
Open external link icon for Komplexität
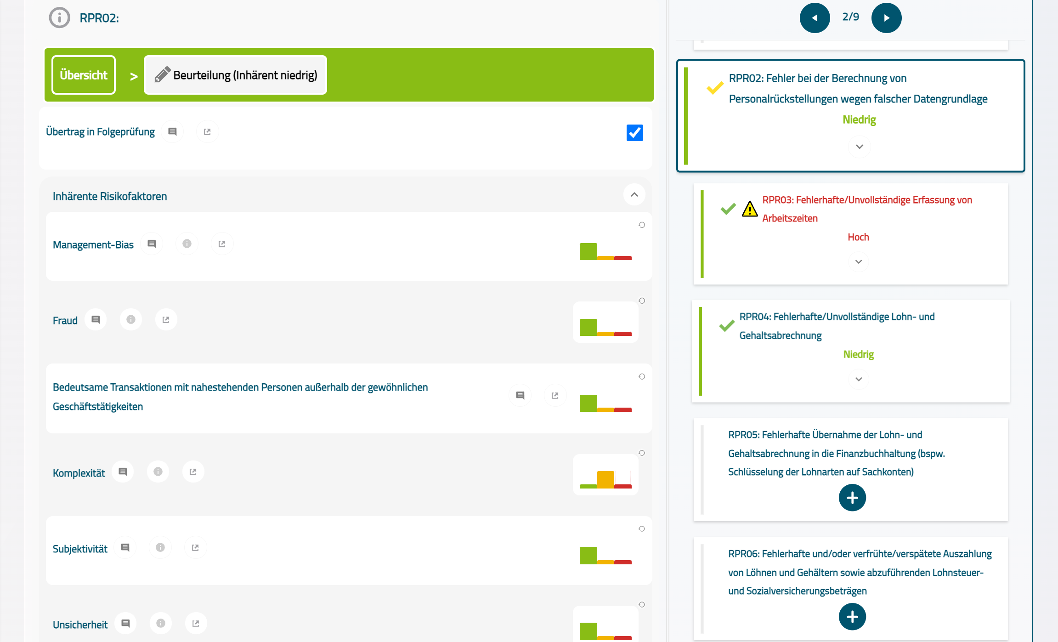click(x=193, y=472)
